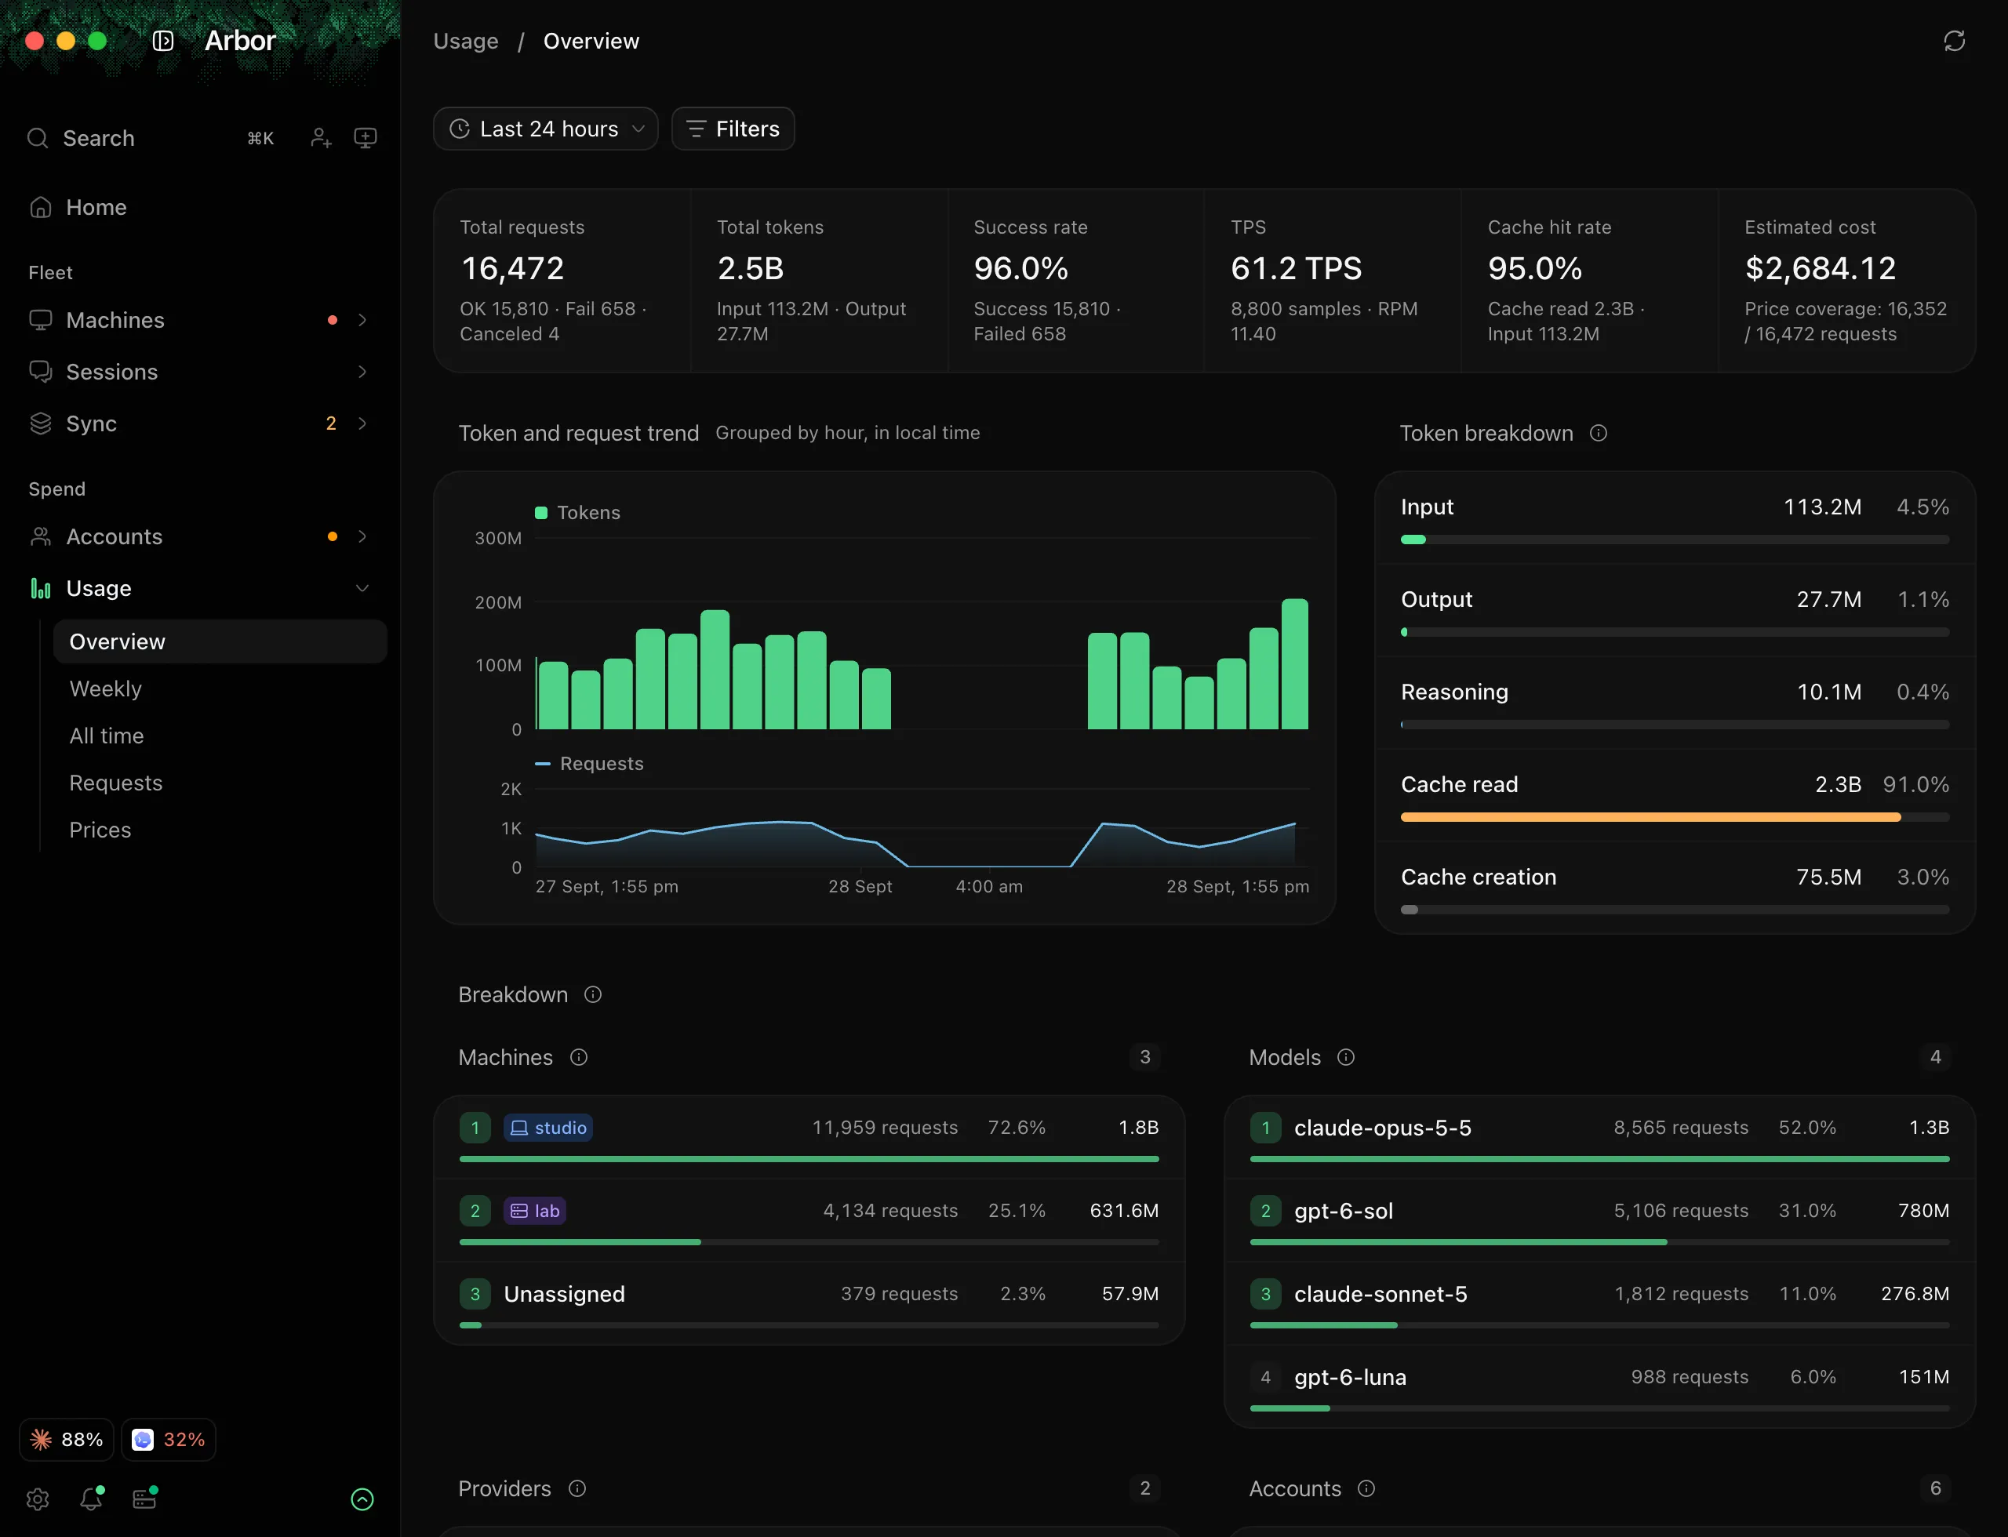Click the info icon beside Machines heading
2008x1537 pixels.
point(578,1058)
